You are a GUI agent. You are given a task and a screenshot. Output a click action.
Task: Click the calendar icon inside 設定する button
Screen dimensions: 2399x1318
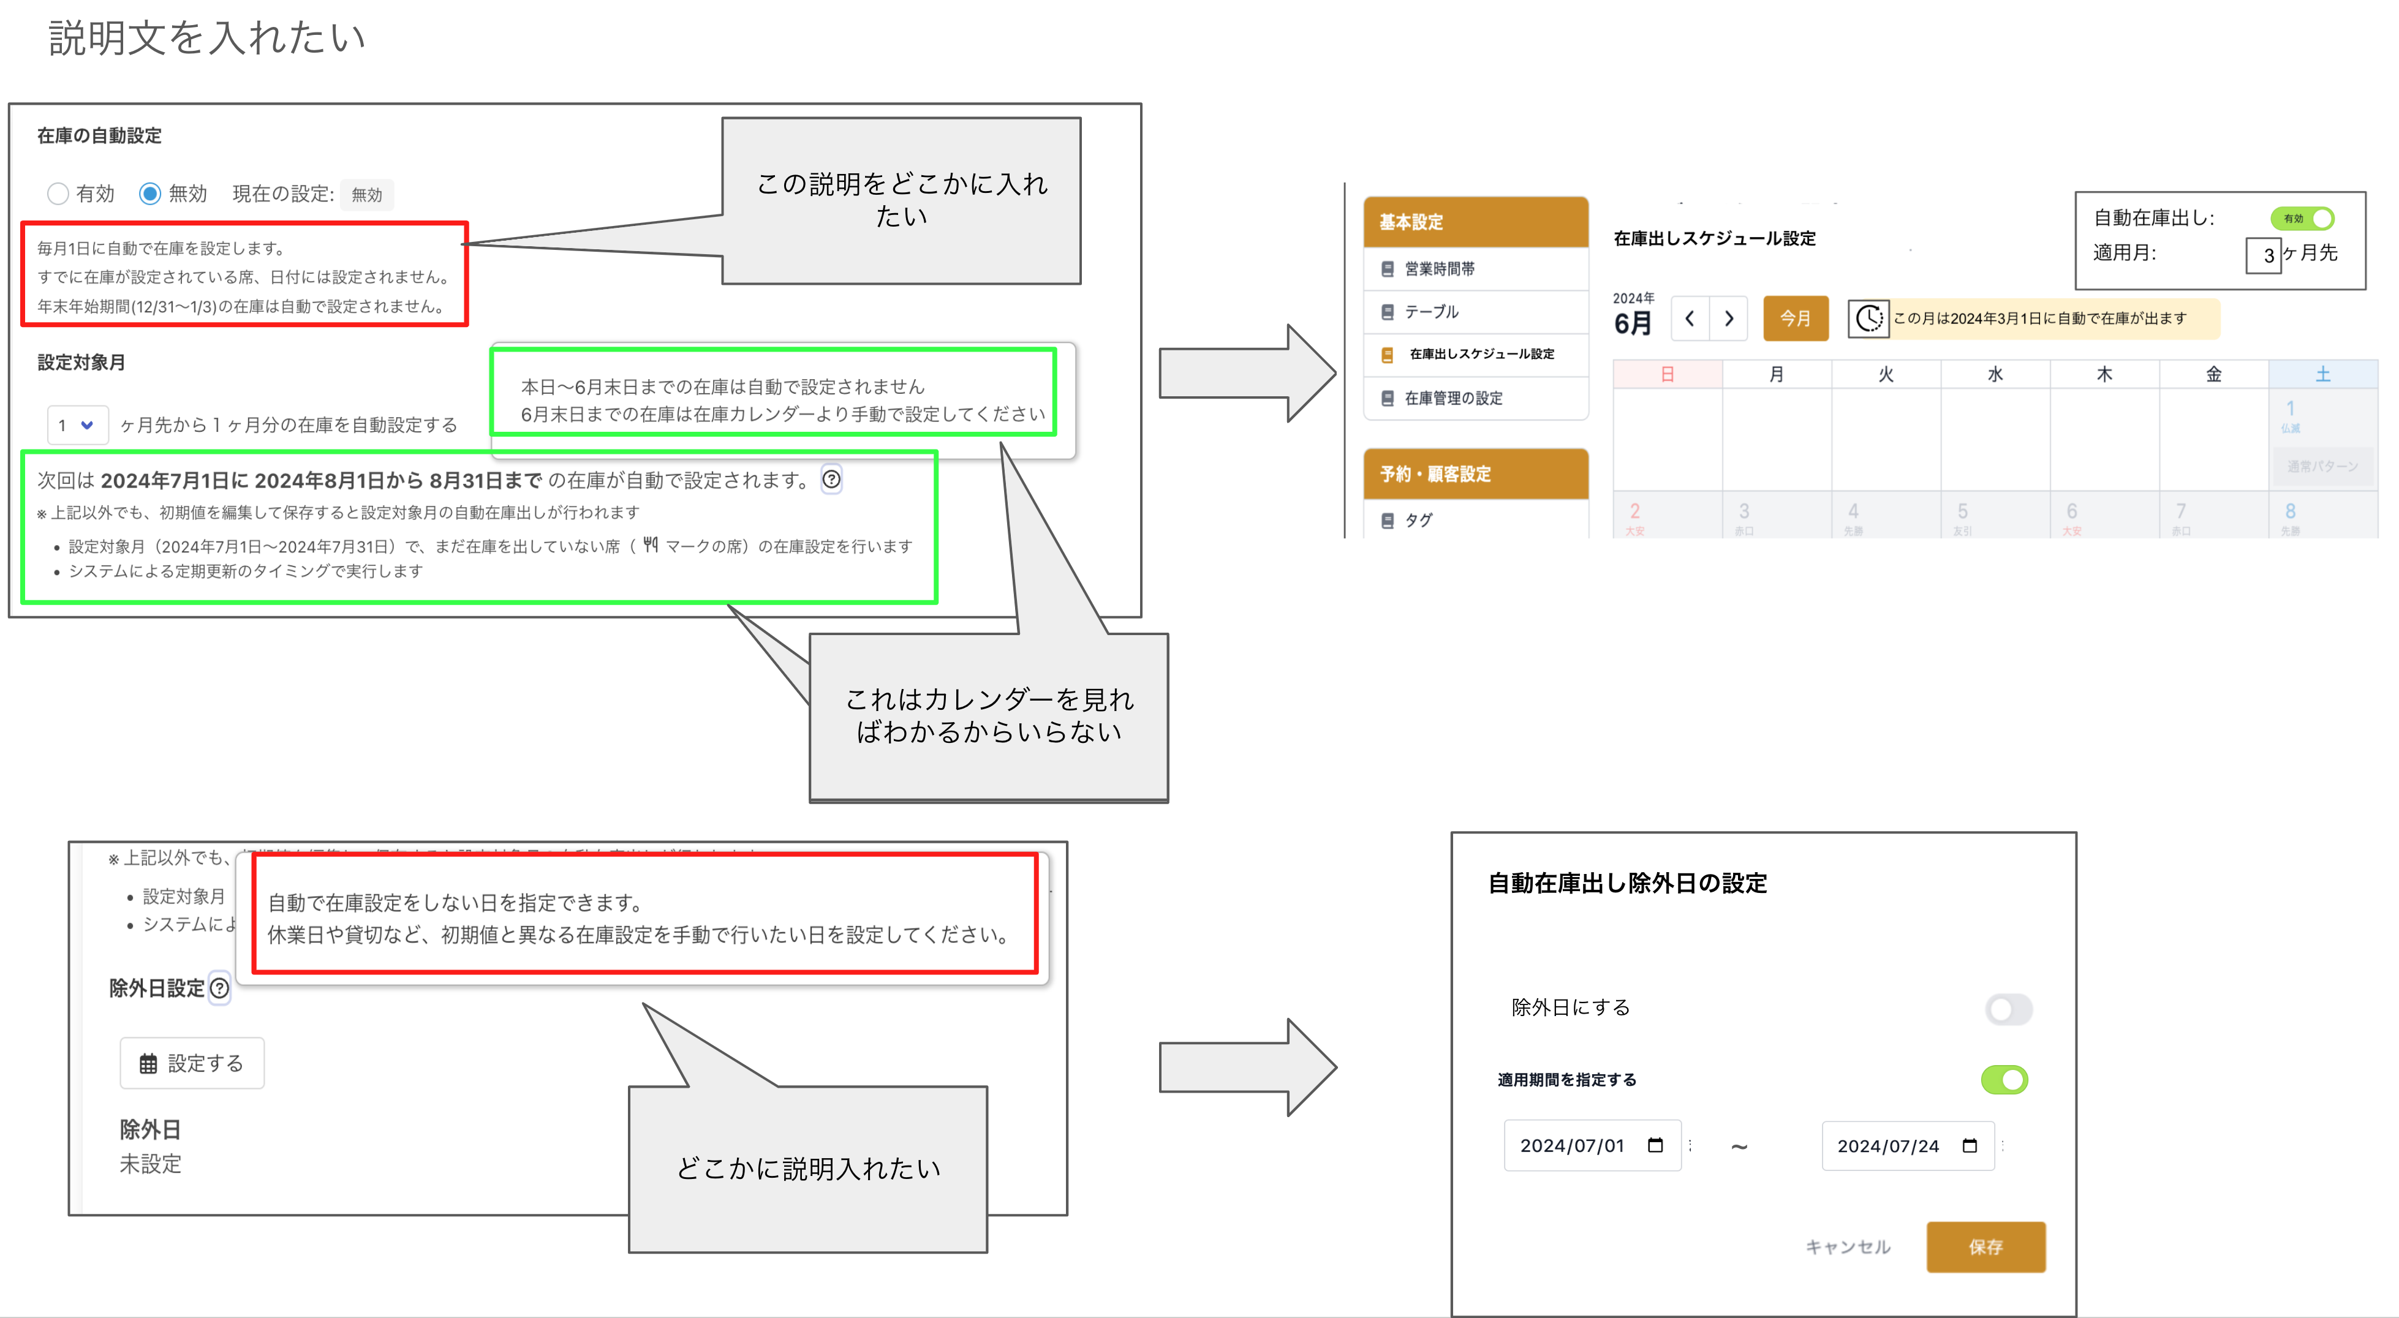point(149,1063)
